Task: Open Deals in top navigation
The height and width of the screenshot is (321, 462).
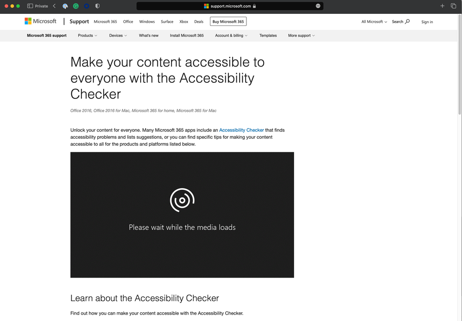Action: click(198, 22)
